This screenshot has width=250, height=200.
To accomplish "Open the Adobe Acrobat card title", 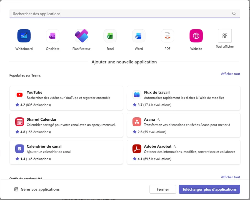I will pyautogui.click(x=158, y=146).
